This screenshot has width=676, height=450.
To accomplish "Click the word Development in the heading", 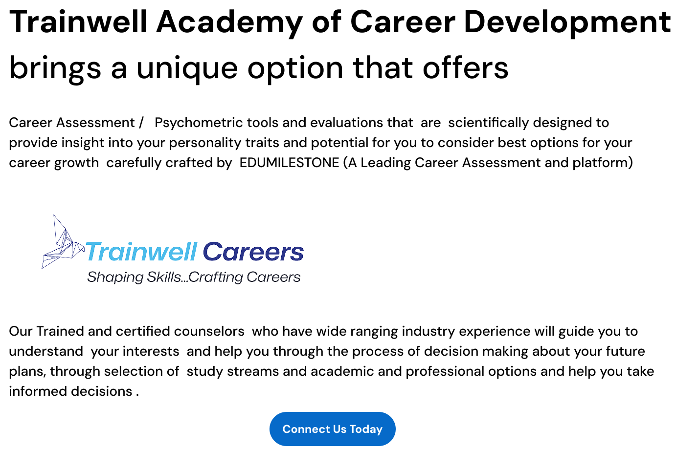I will 567,22.
